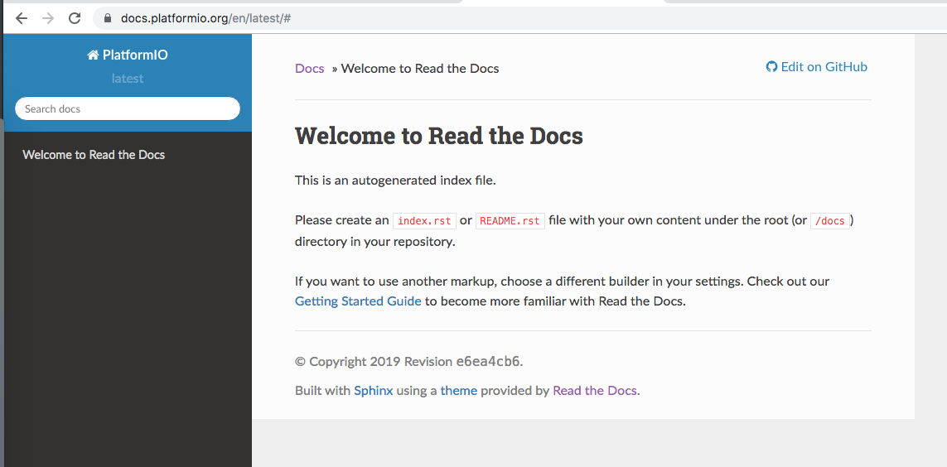
Task: Click the browser back arrow
Action: tap(22, 18)
